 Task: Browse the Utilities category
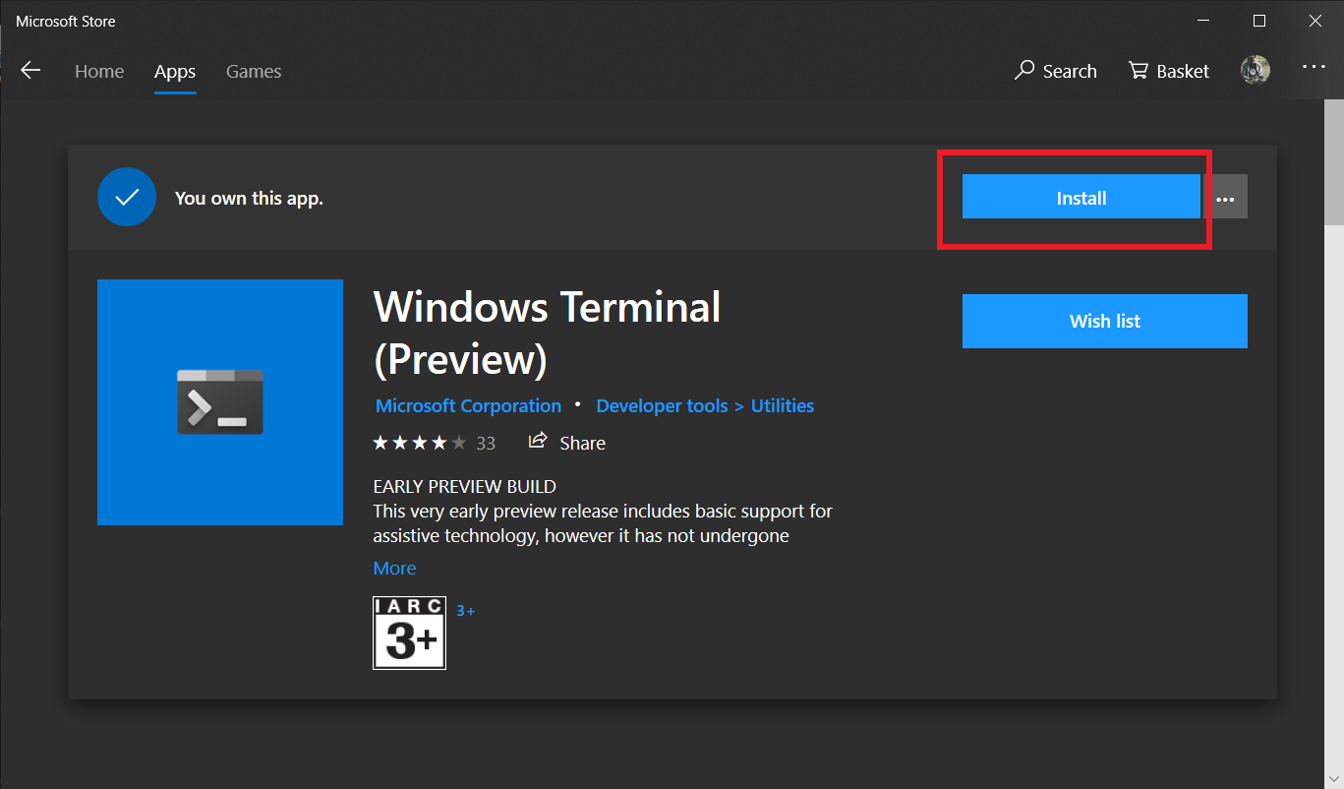point(782,404)
